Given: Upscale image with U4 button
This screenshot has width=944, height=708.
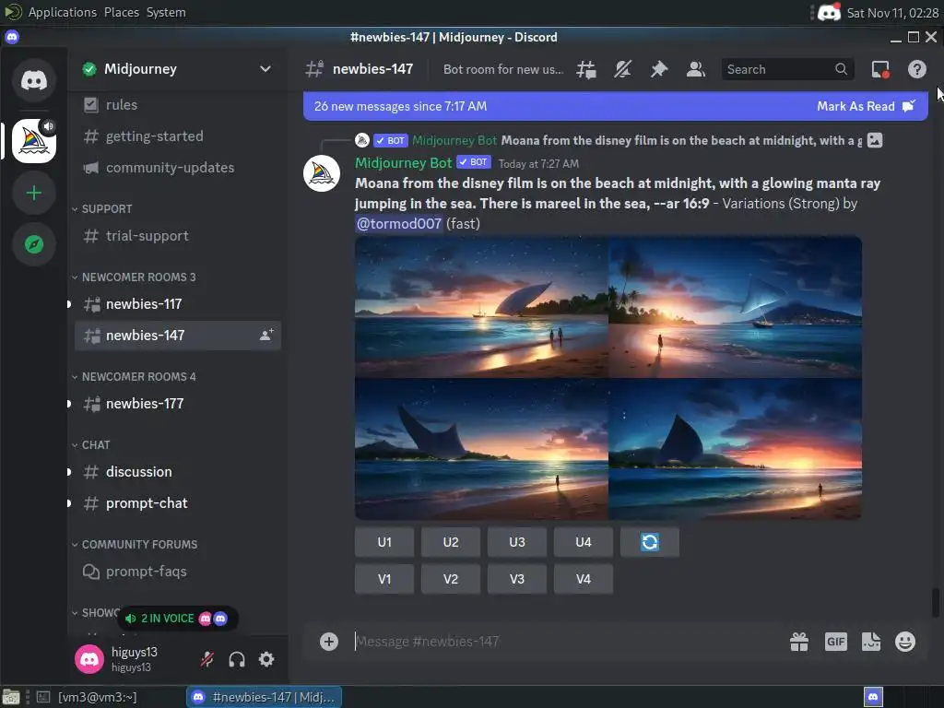Looking at the screenshot, I should coord(583,542).
